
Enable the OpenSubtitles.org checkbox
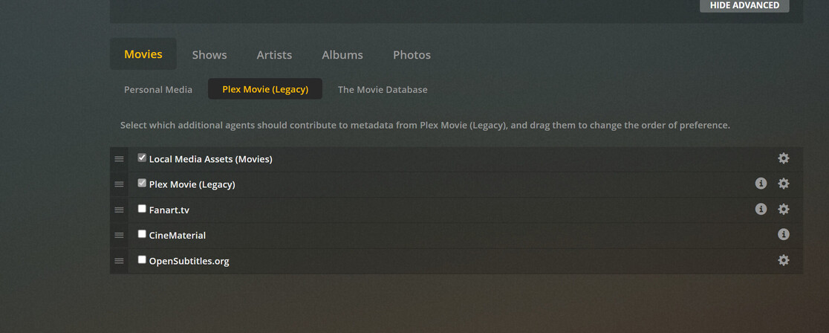142,259
